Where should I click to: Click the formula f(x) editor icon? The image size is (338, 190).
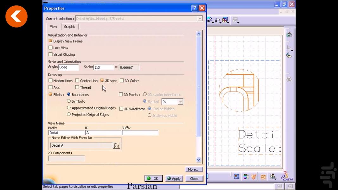pyautogui.click(x=116, y=145)
